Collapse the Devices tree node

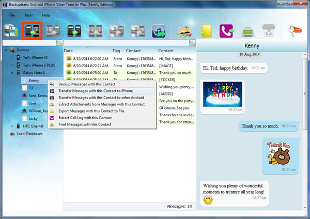click(6, 50)
